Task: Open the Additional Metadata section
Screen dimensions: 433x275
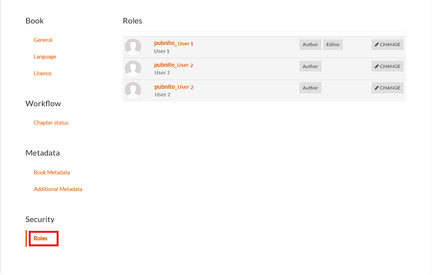Action: (x=58, y=189)
